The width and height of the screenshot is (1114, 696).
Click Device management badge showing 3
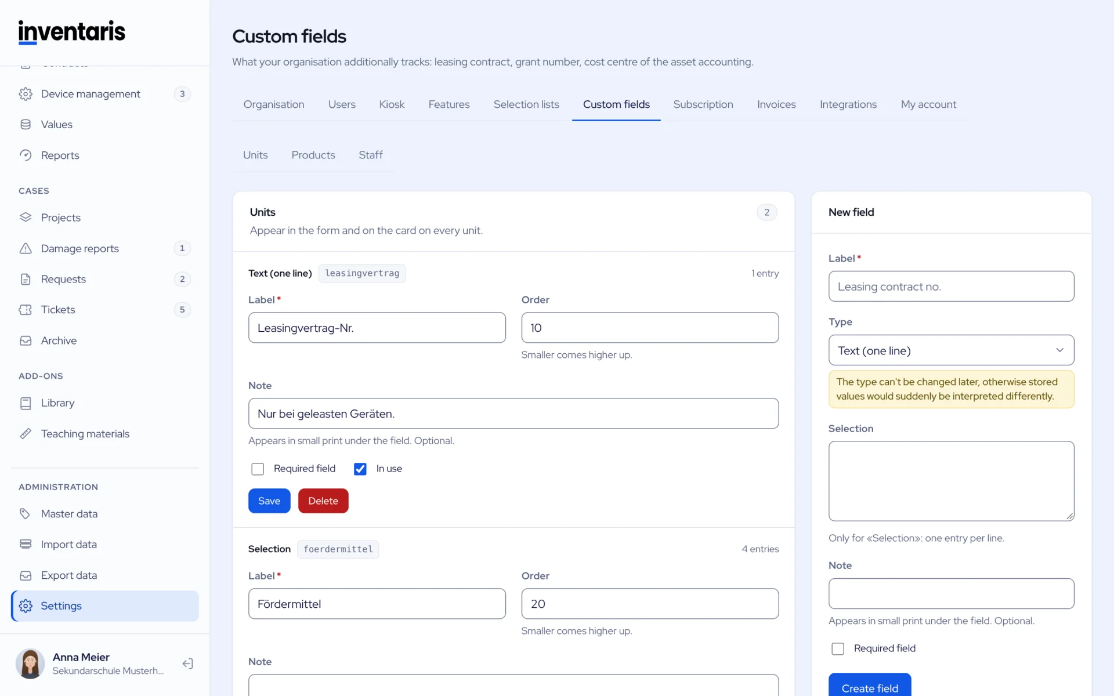[182, 94]
